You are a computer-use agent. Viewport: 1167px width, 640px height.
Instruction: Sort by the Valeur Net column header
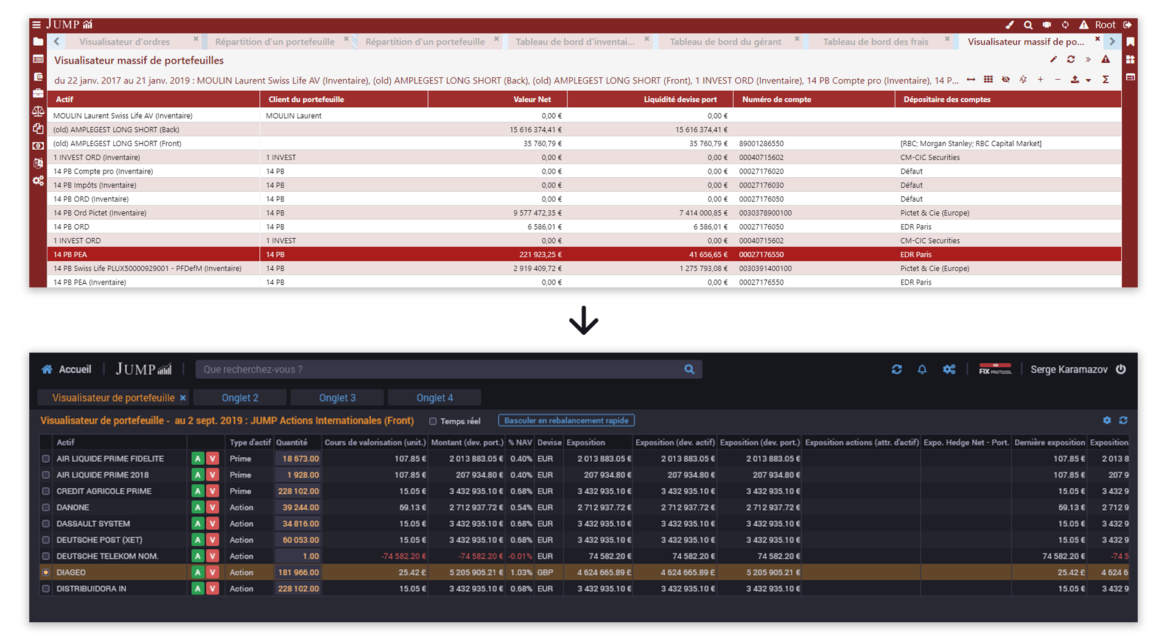coord(498,99)
